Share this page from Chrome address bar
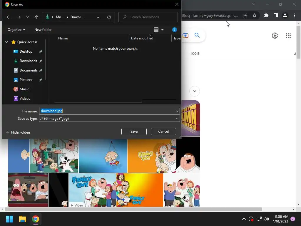This screenshot has height=226, width=301. coord(245,15)
